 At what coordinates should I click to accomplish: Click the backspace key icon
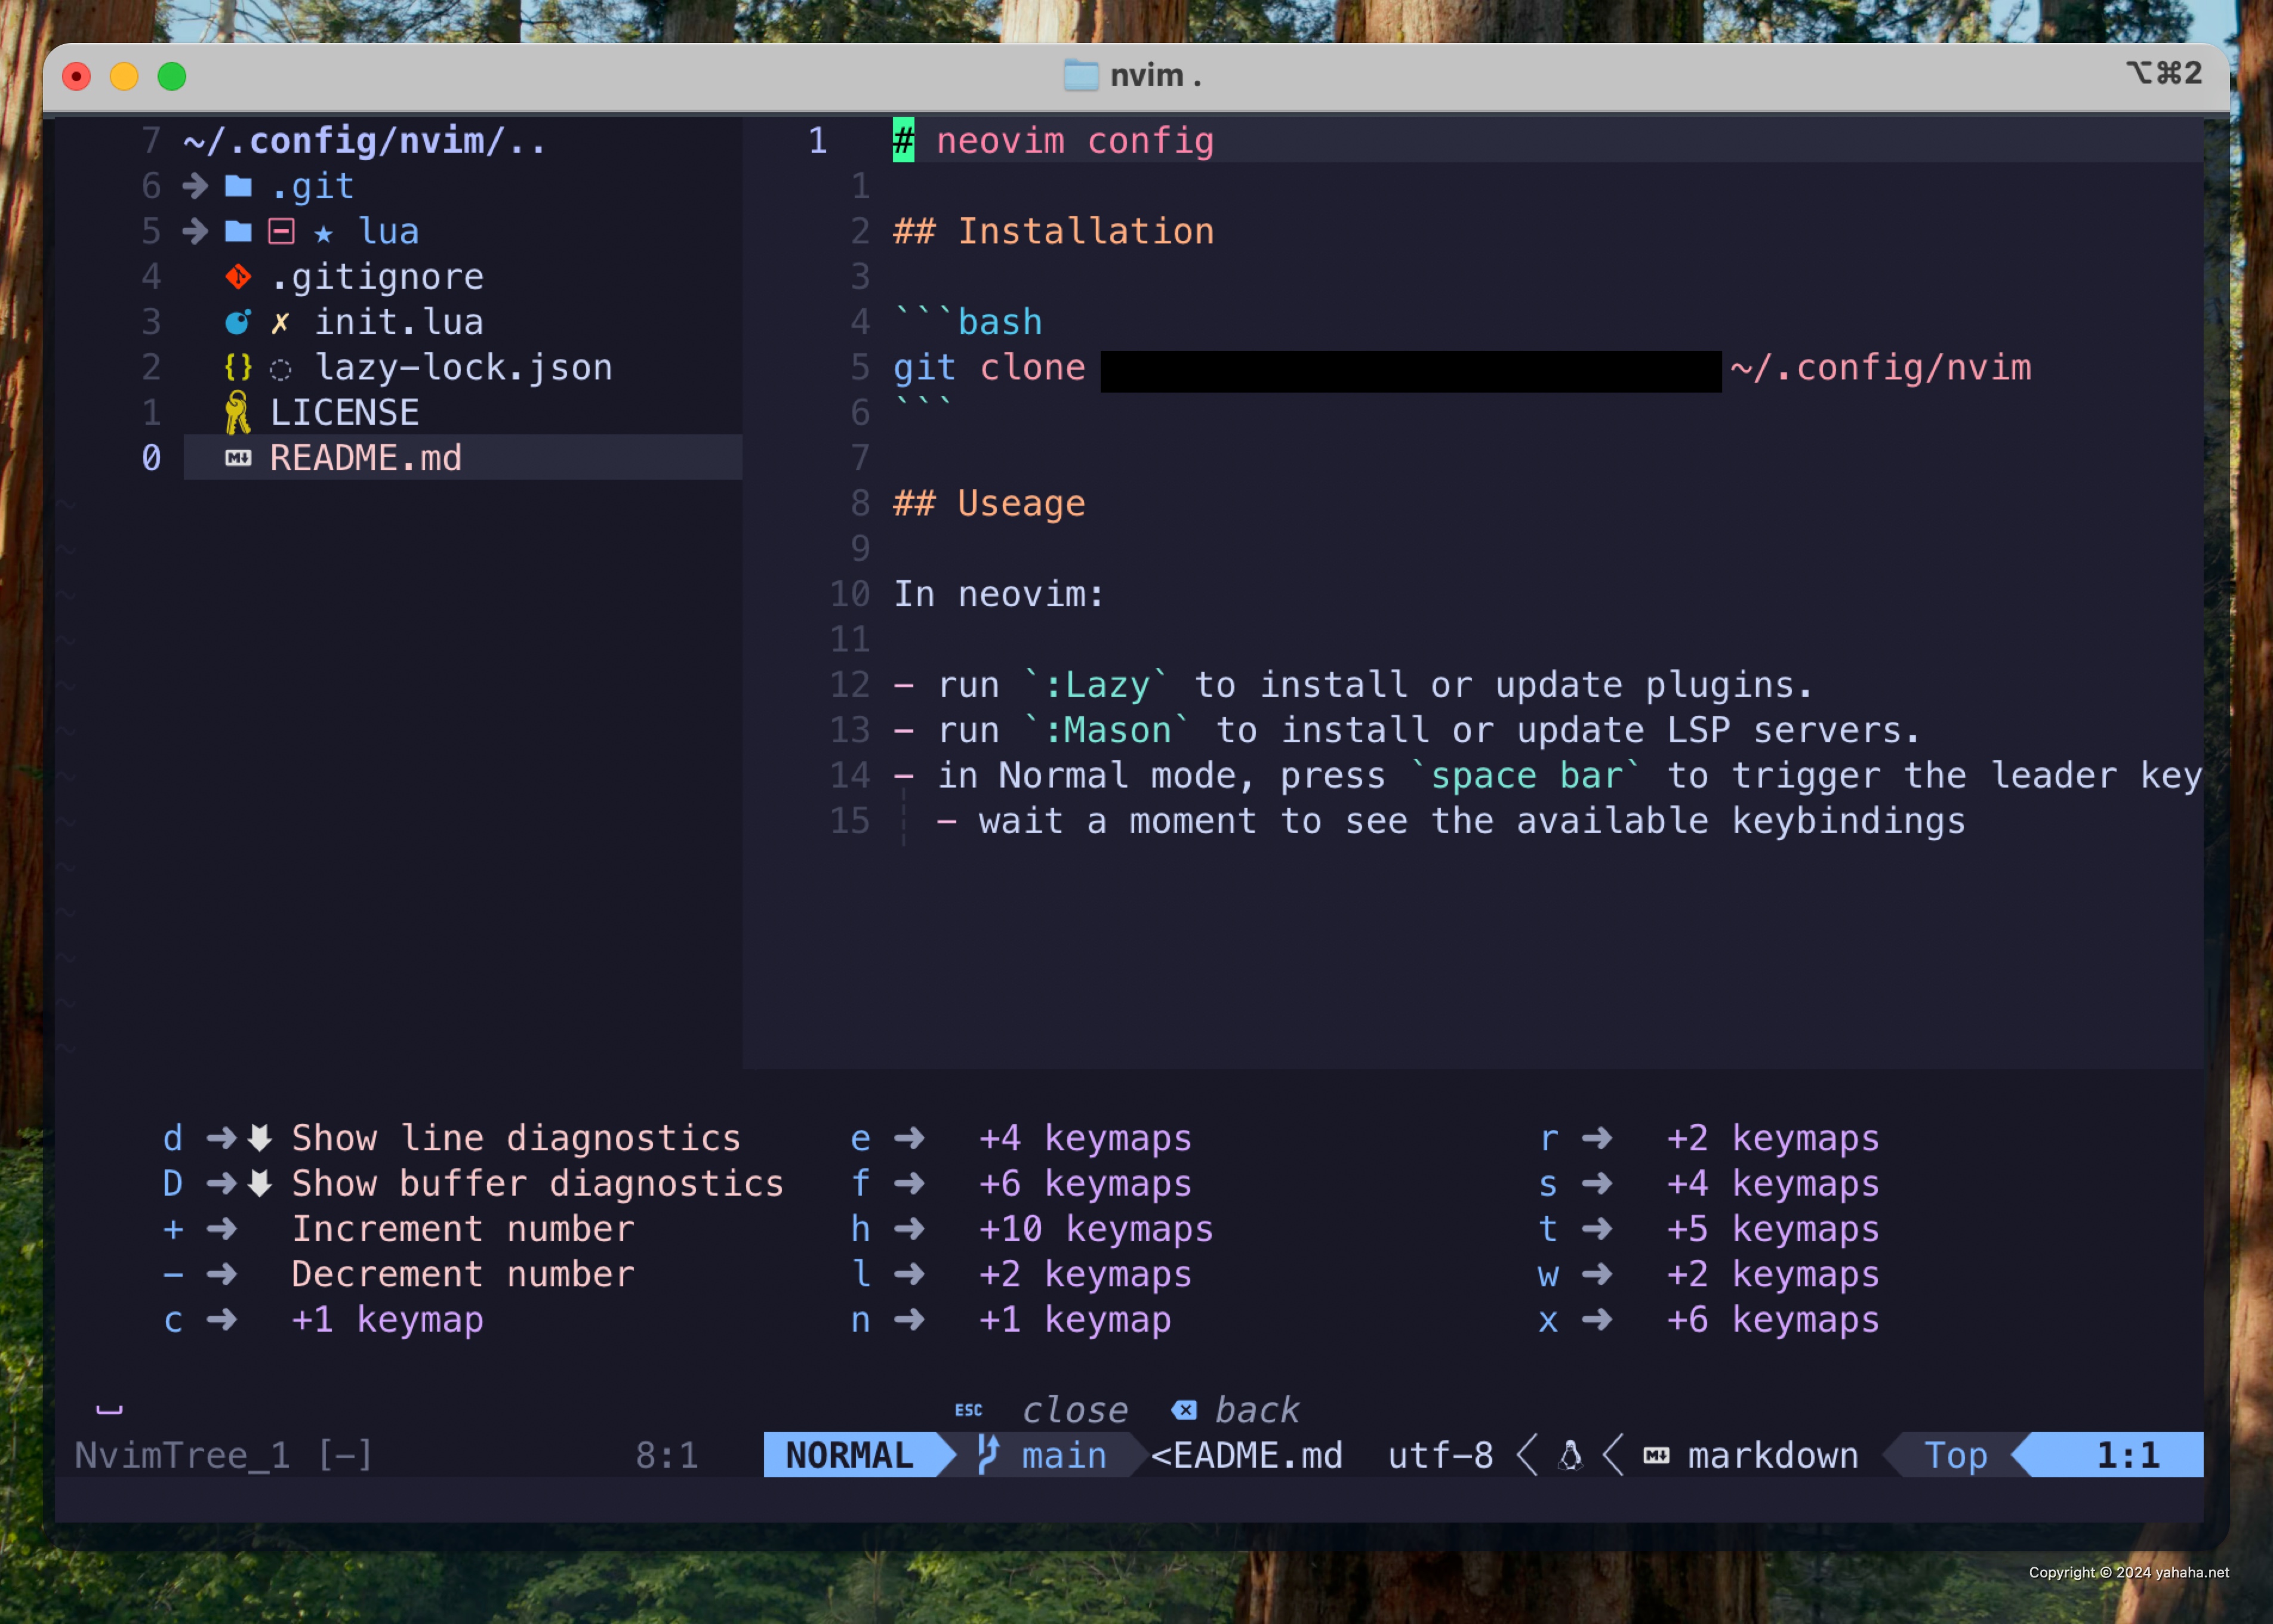[x=1184, y=1410]
